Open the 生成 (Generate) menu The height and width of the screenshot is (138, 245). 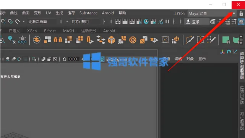click(x=59, y=13)
